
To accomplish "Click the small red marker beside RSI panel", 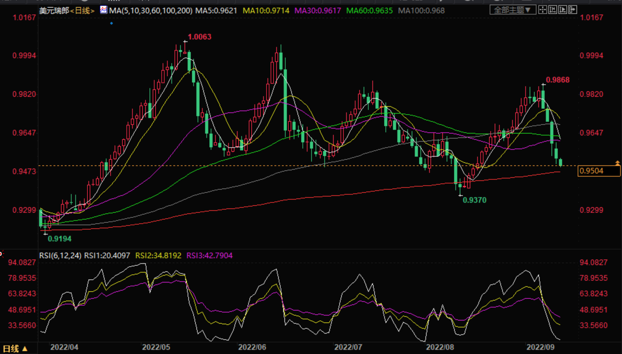I will pyautogui.click(x=1, y=253).
